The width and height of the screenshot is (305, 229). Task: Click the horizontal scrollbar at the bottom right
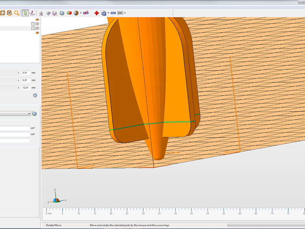pyautogui.click(x=266, y=225)
